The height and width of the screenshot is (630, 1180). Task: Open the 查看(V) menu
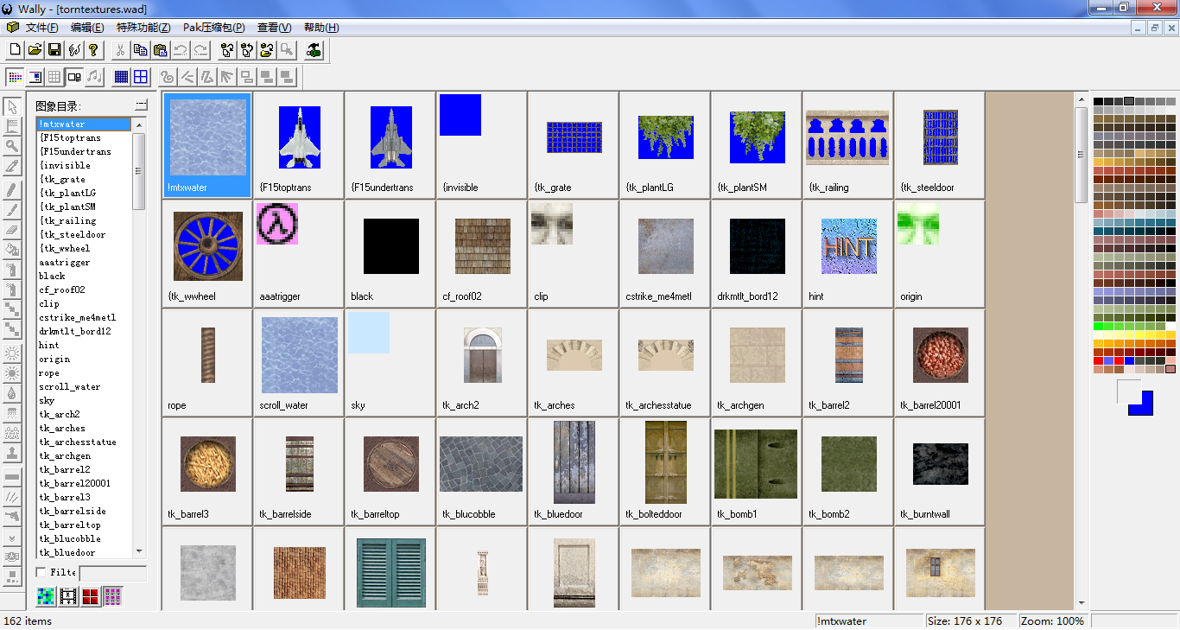[274, 28]
